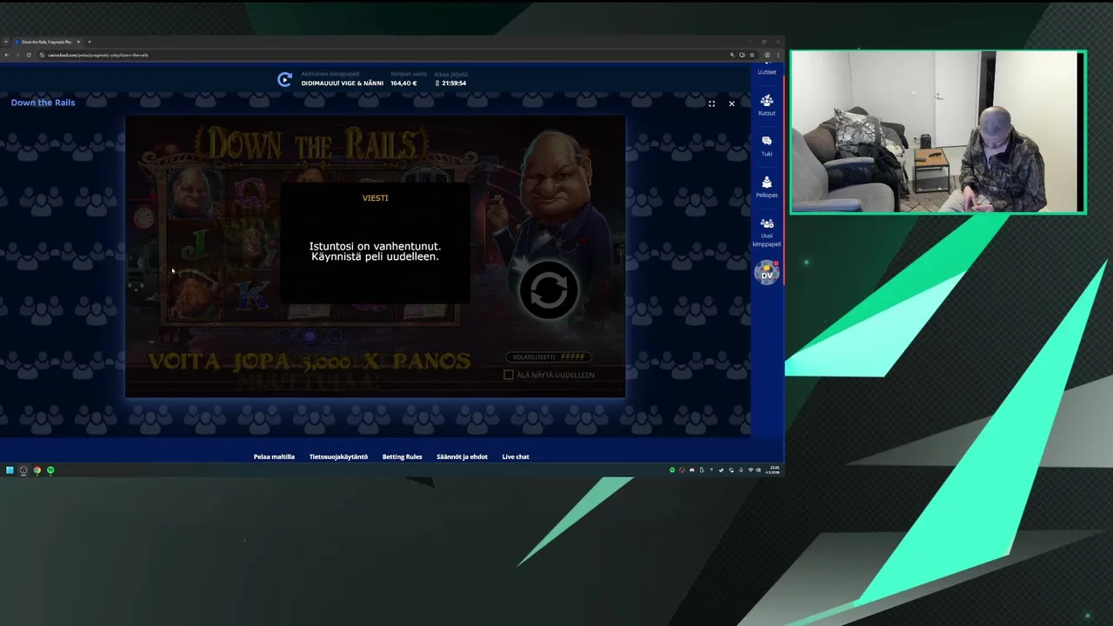Open a new browser tab with plus button
This screenshot has width=1113, height=626.
(x=89, y=42)
